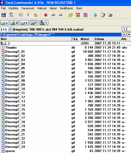The width and height of the screenshot is (131, 153).
Task: Click the red asterisk invert selection icon
Action: click(x=46, y=15)
